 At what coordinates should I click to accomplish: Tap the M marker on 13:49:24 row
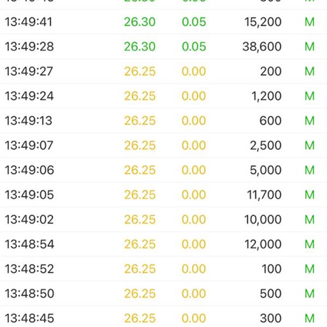(310, 96)
